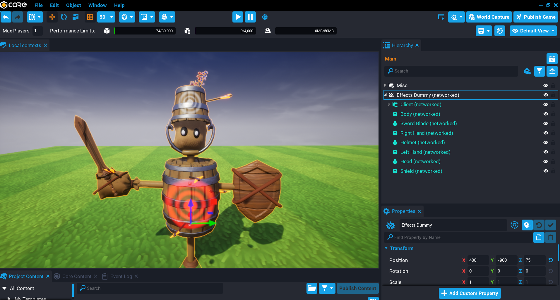Image resolution: width=560 pixels, height=300 pixels.
Task: Hide the Sword Blade object
Action: [546, 123]
